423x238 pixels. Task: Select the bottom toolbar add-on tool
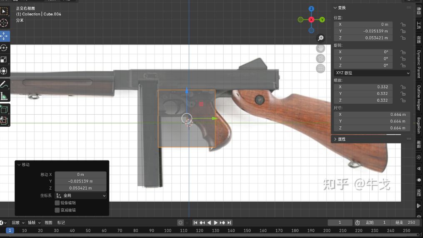coord(4,120)
